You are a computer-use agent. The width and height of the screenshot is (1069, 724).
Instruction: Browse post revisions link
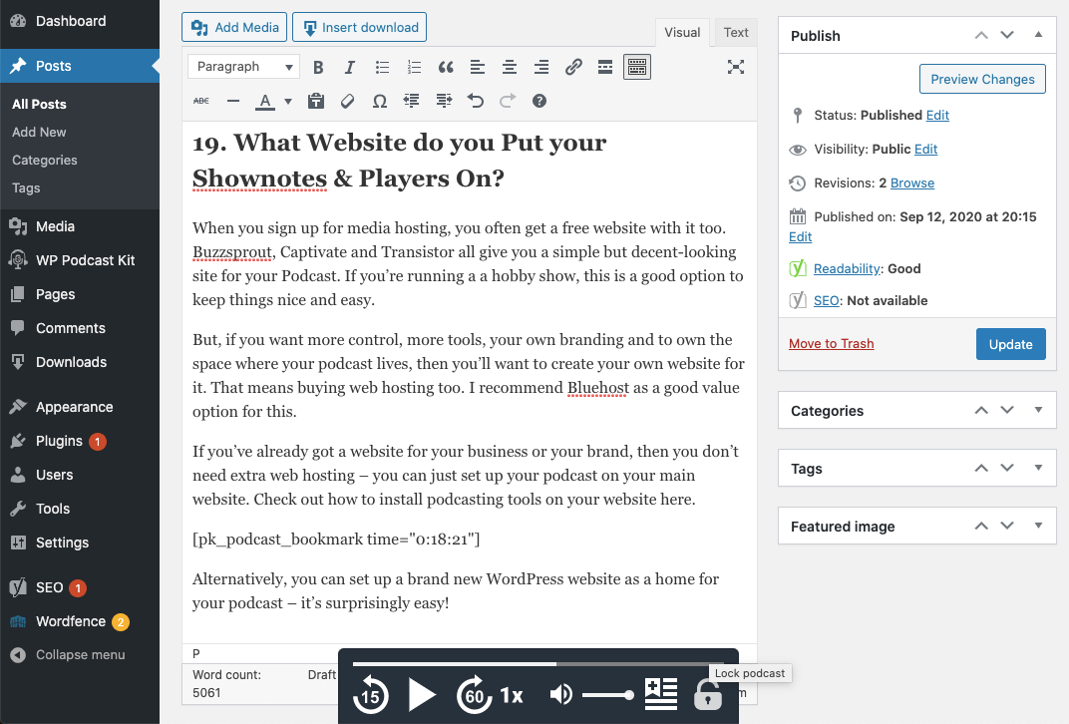click(912, 182)
